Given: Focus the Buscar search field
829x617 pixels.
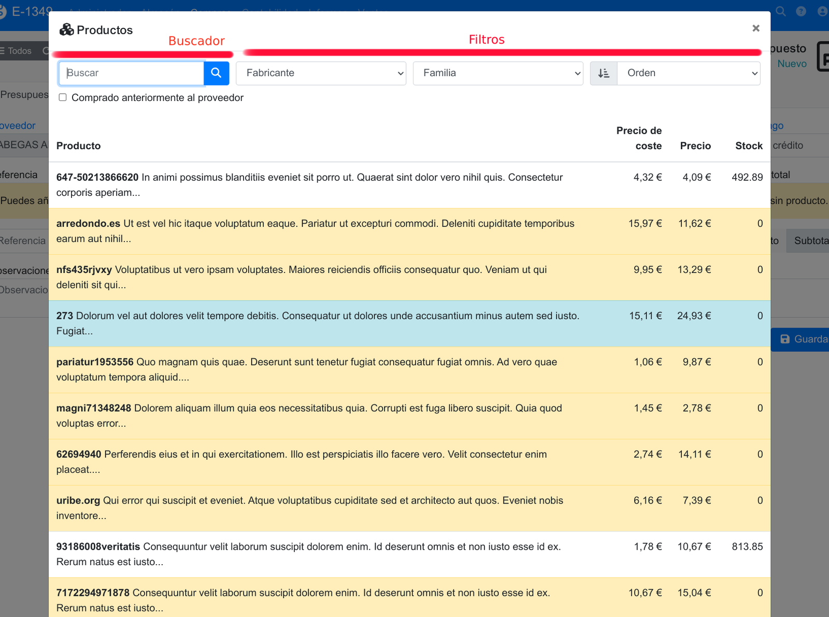Looking at the screenshot, I should point(132,73).
